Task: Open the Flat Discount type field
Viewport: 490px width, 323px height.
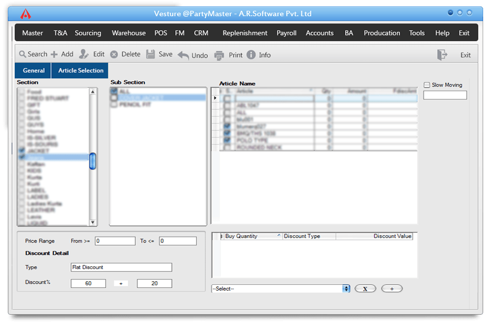Action: click(121, 267)
